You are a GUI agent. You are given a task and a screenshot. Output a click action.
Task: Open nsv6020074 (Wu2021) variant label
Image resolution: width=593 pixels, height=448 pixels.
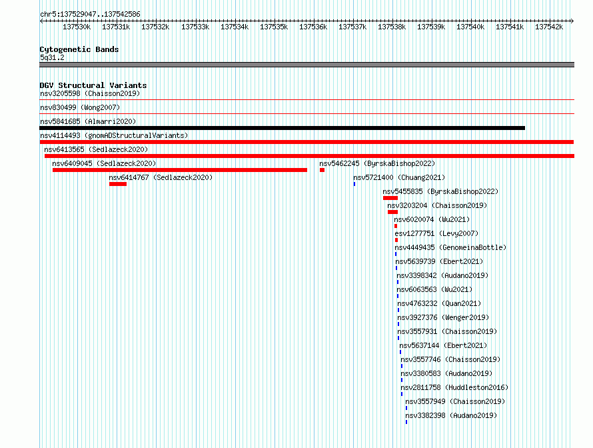click(432, 219)
